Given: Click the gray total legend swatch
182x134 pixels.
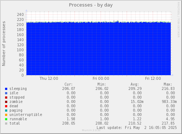Looking at the screenshot, I should pos(6,124).
